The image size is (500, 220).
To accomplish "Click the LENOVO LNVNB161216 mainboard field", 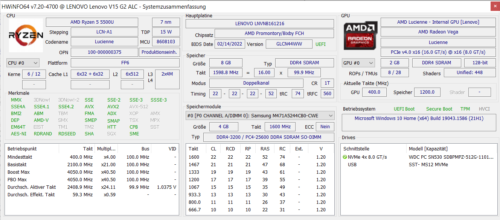I will (260, 23).
